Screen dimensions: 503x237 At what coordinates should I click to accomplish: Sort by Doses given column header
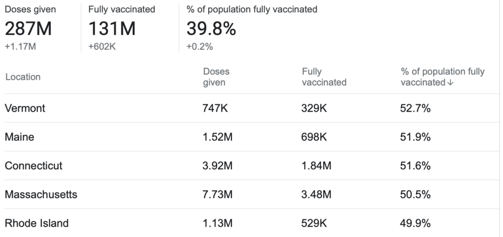(x=216, y=77)
